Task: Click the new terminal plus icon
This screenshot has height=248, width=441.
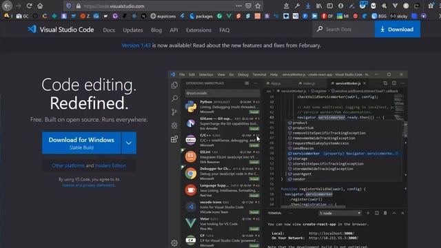Action: tap(368, 213)
